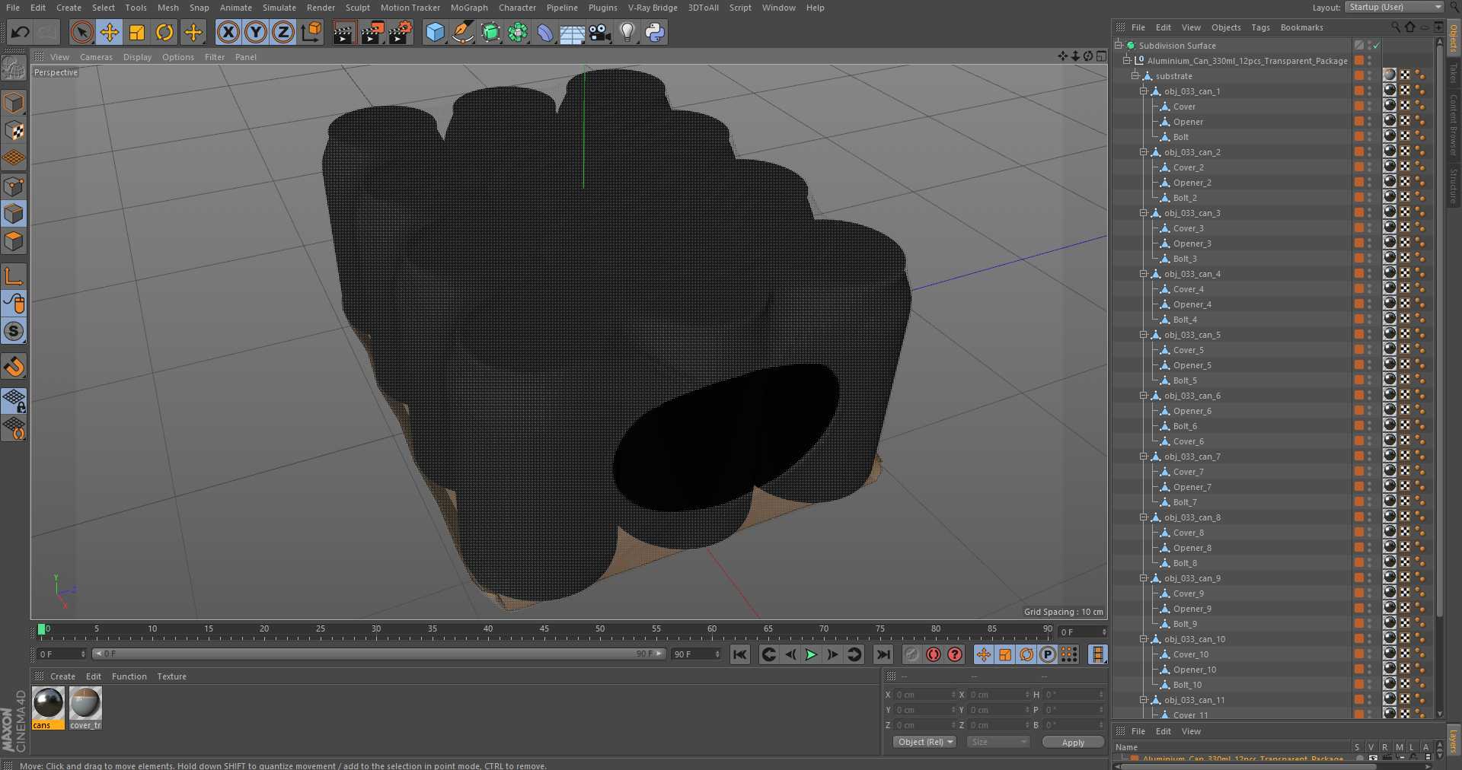Open the Python script icon
Screen dimensions: 1462x770
655,32
